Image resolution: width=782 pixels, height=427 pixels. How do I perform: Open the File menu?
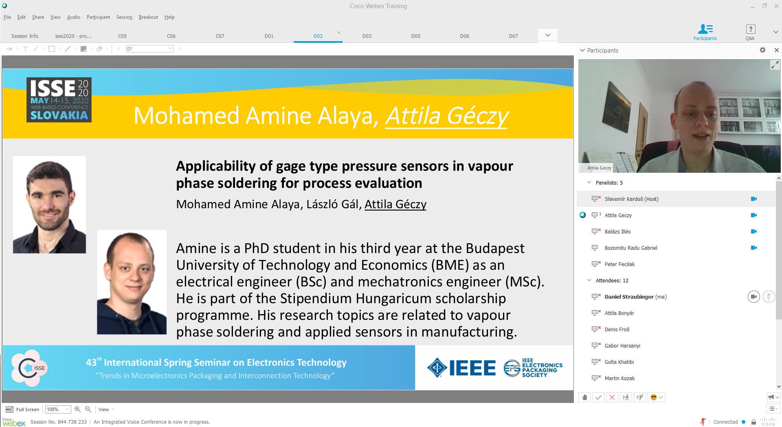[x=7, y=17]
